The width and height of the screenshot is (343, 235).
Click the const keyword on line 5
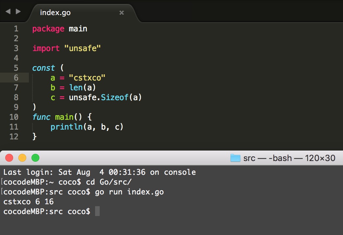[43, 68]
